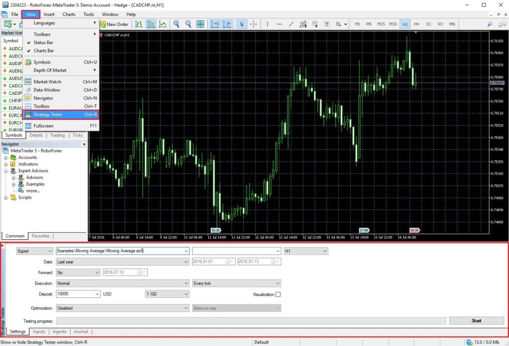Open the tester H1 timeframe dropdown
The image size is (509, 346).
[306, 251]
